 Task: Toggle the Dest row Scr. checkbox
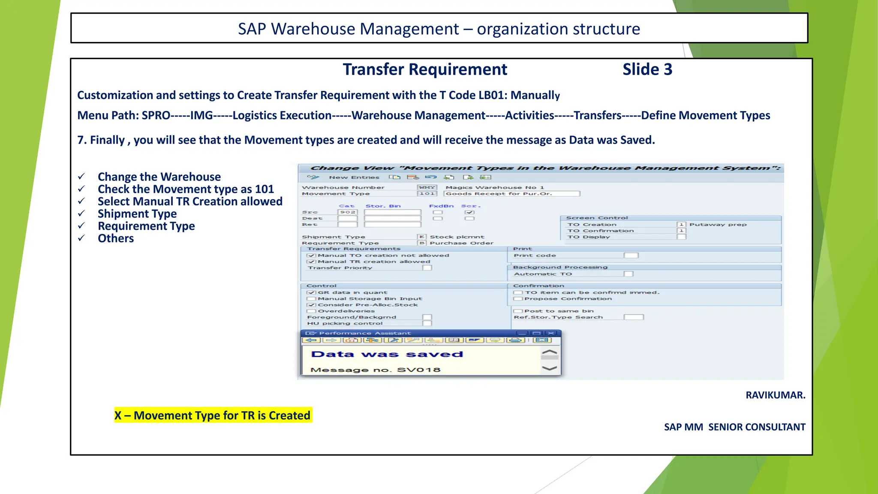pyautogui.click(x=469, y=218)
